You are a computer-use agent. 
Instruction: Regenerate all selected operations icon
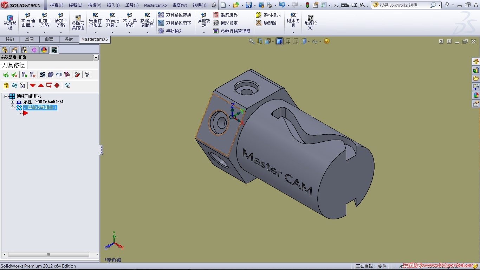click(x=24, y=75)
